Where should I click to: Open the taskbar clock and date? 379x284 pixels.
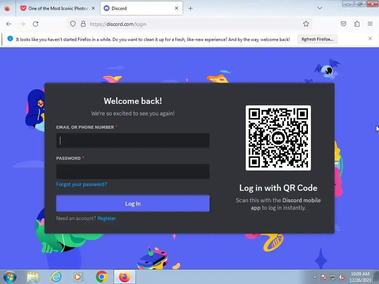(x=360, y=277)
